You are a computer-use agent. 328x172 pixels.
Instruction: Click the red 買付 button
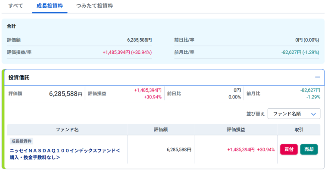pos(289,150)
